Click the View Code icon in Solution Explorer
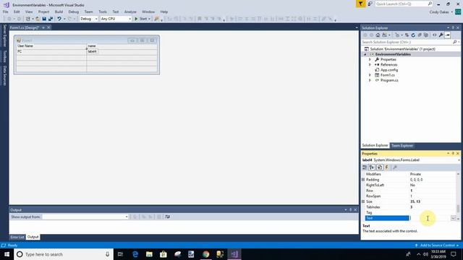Image resolution: width=463 pixels, height=260 pixels. 434,35
